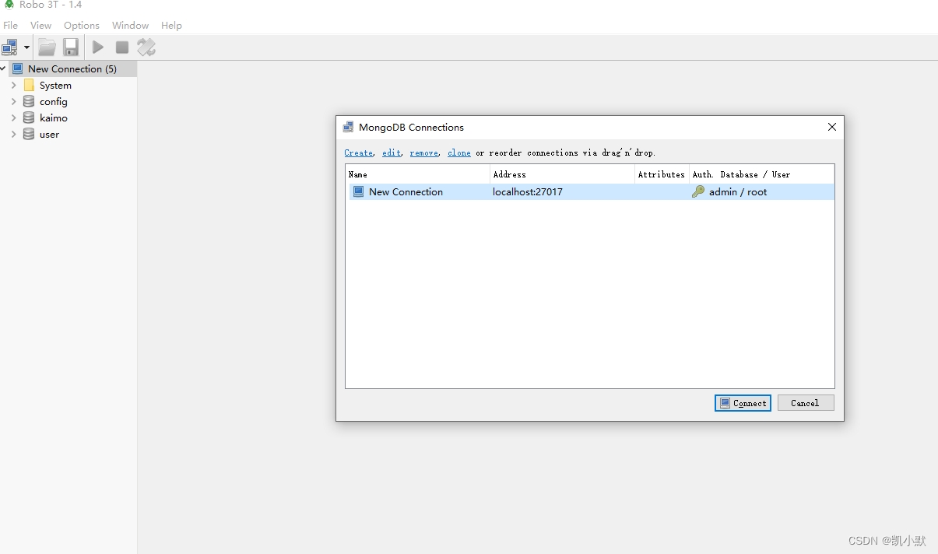Click the System folder icon
Viewport: 938px width, 554px height.
29,85
